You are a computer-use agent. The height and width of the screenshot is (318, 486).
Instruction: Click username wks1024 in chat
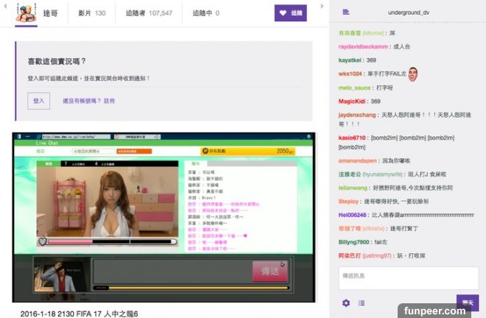tap(350, 74)
